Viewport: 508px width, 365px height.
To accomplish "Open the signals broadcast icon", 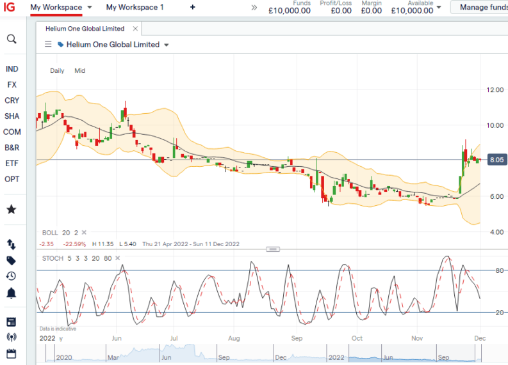I will [12, 338].
